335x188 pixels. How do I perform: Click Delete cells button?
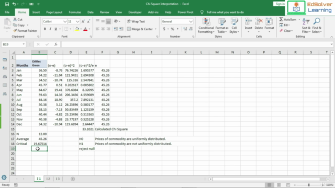pyautogui.click(x=259, y=26)
